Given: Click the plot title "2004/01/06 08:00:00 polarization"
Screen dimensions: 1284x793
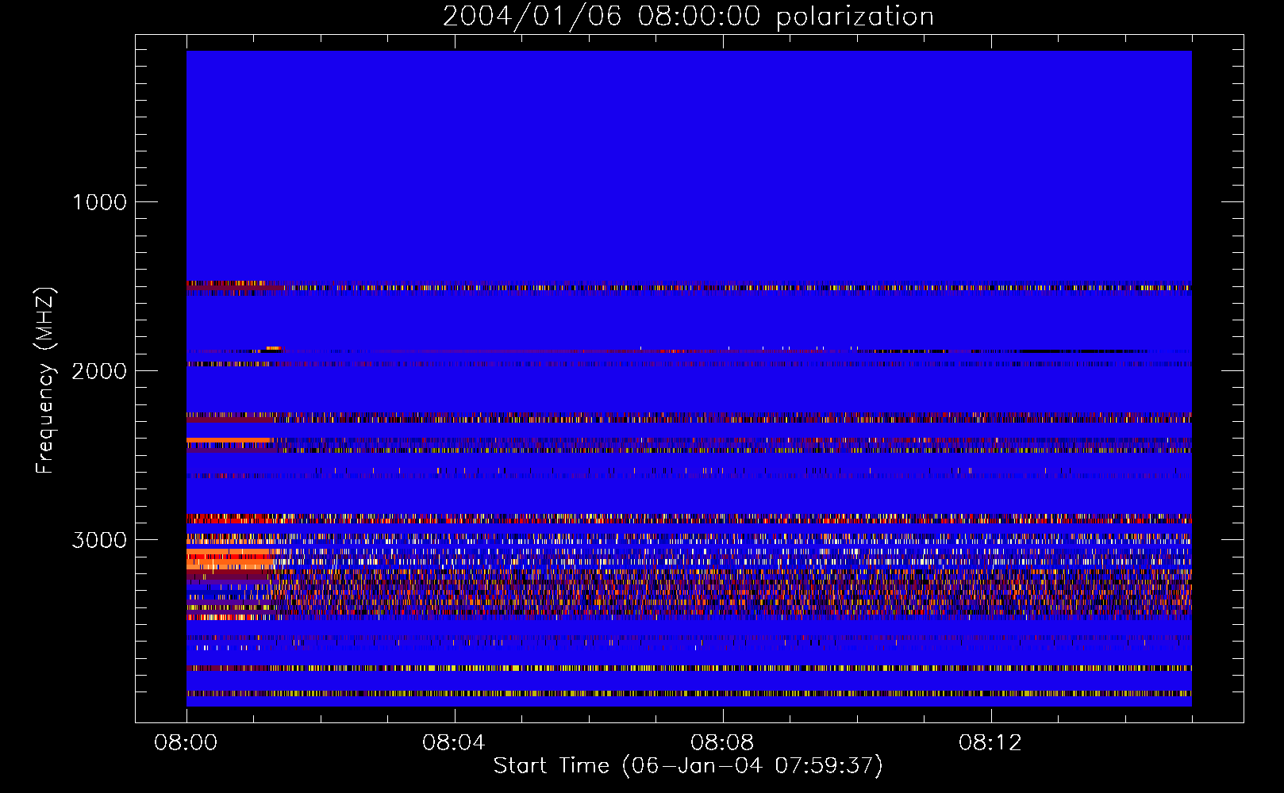Looking at the screenshot, I should (688, 17).
